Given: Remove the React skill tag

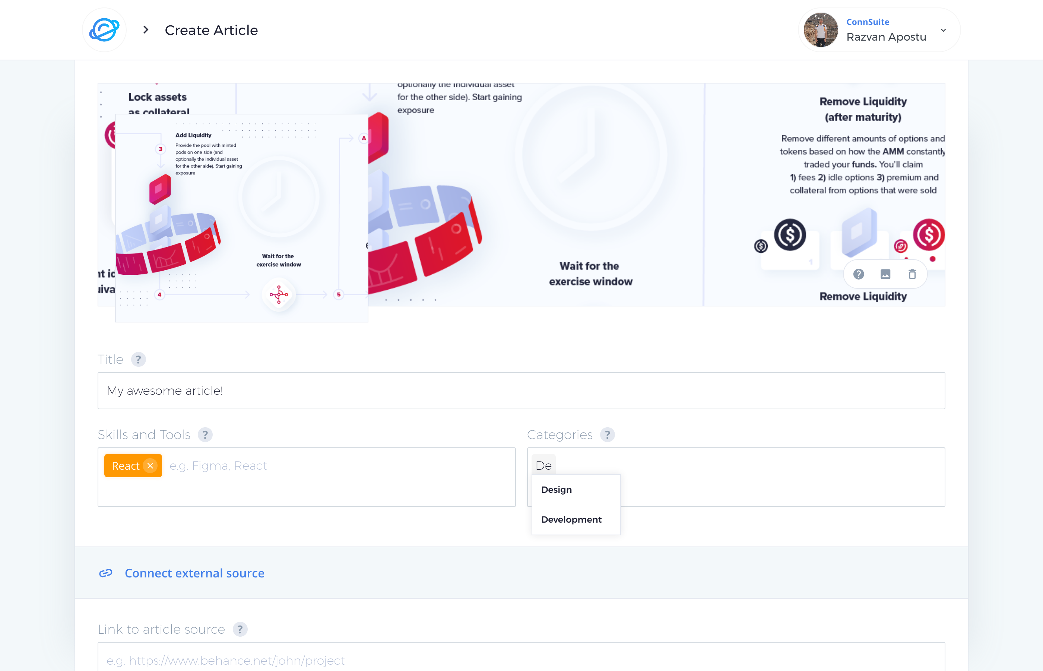Looking at the screenshot, I should pyautogui.click(x=150, y=465).
